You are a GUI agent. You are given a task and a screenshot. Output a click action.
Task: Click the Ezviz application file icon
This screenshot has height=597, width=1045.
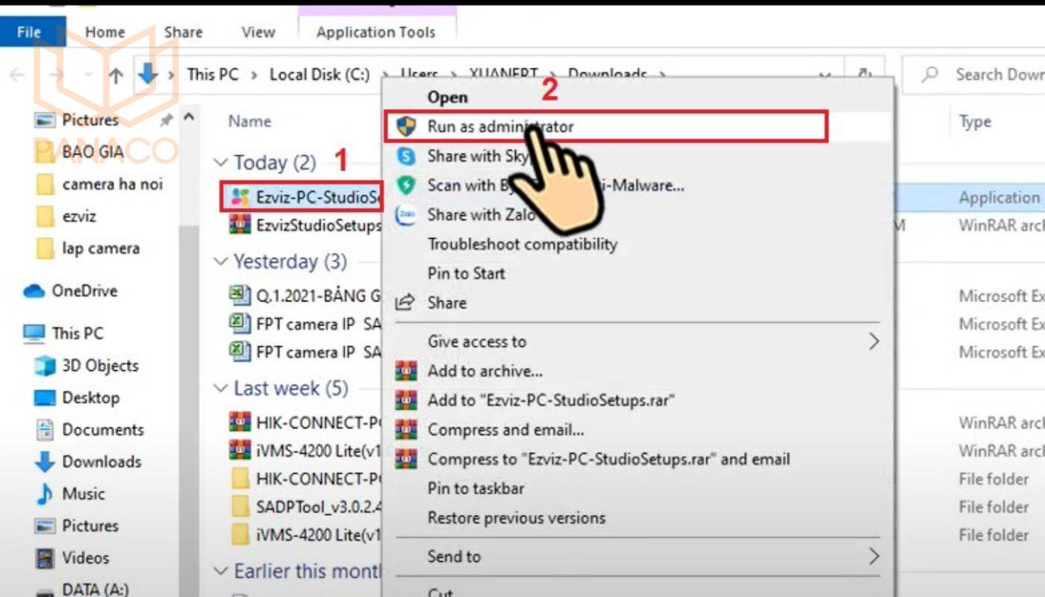coord(239,197)
